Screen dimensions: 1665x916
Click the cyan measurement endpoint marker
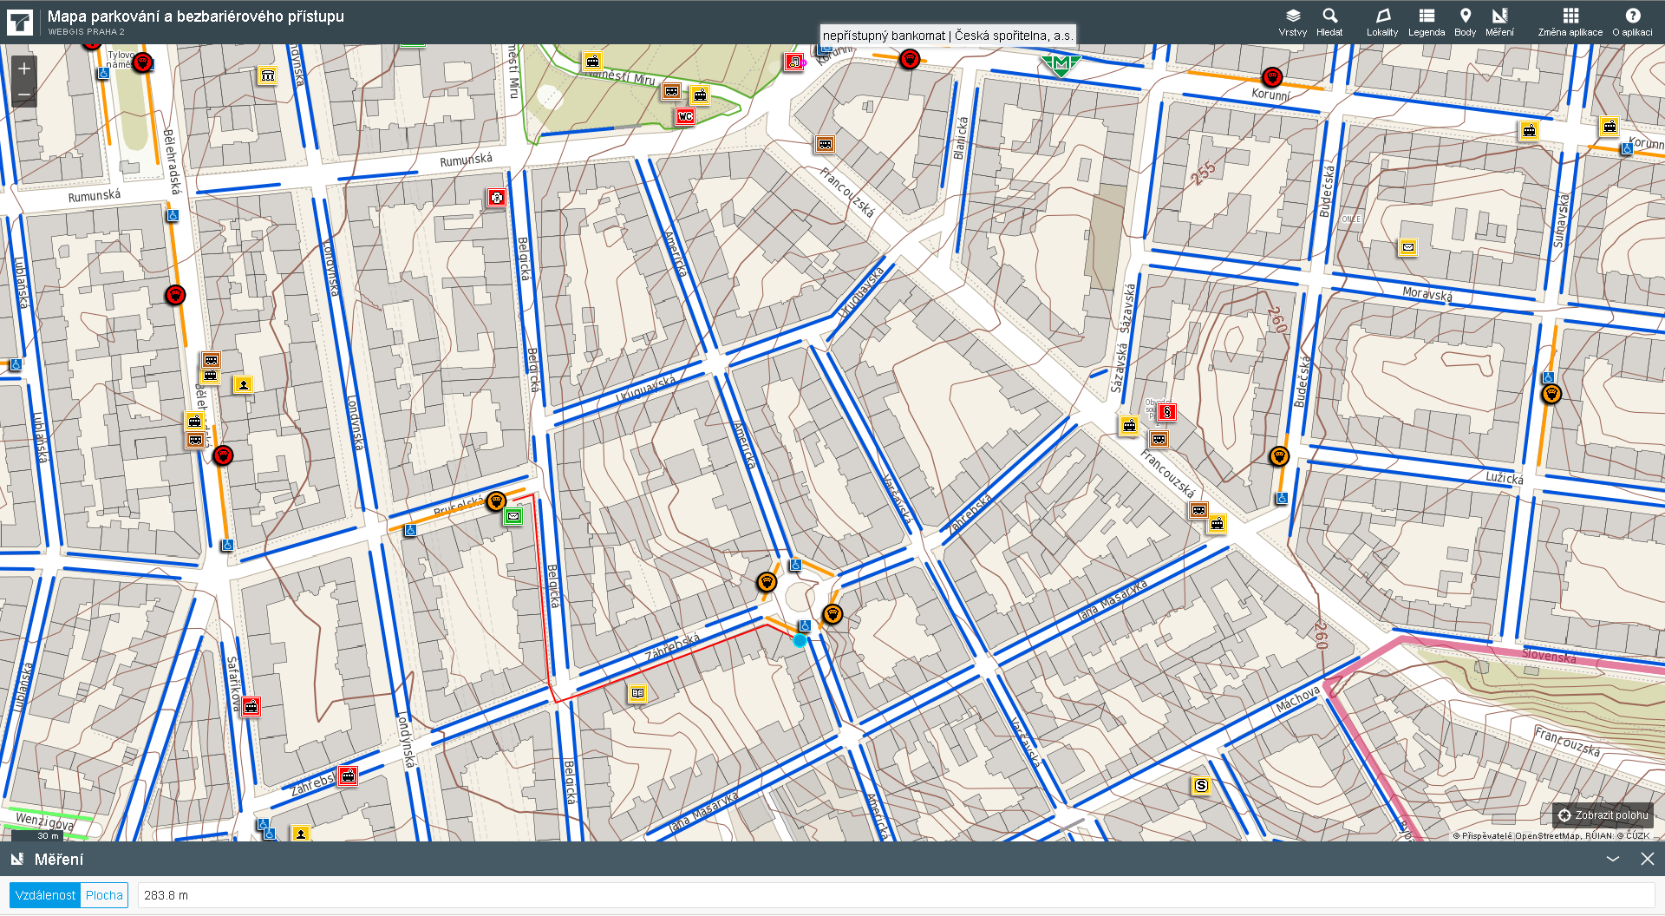point(800,640)
